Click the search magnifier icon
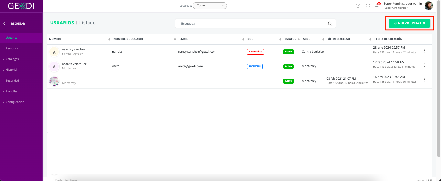This screenshot has width=441, height=181. tap(330, 24)
